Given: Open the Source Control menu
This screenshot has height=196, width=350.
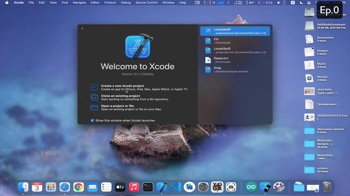Looking at the screenshot, I should pos(147,3).
